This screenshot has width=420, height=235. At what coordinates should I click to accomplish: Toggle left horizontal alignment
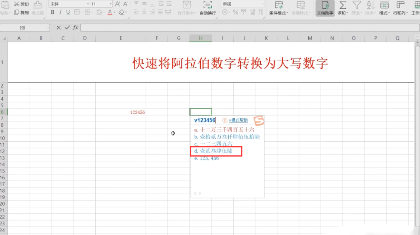click(x=136, y=12)
